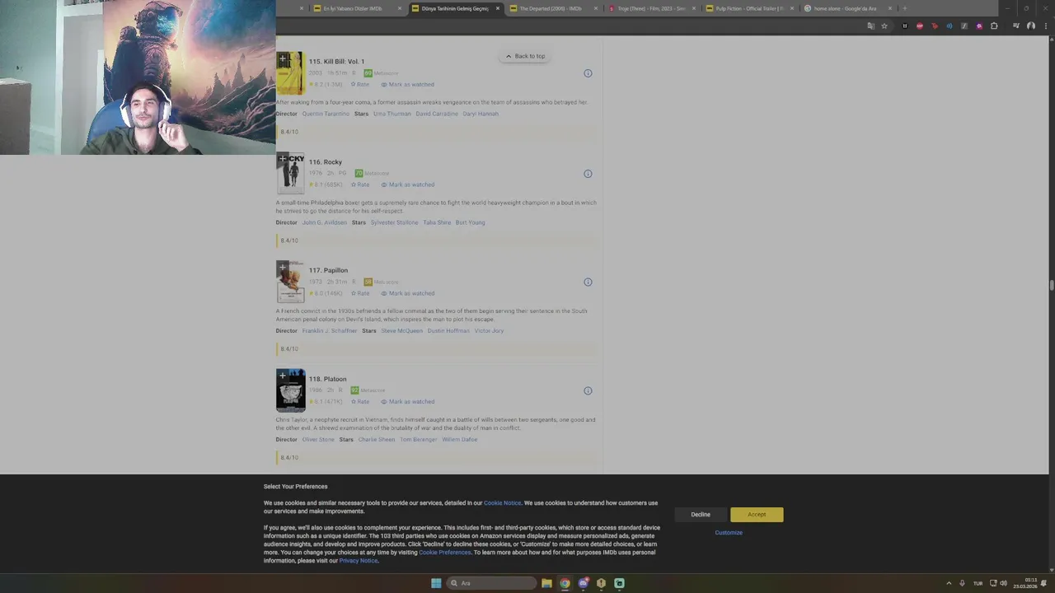Click the translate page icon
1055x593 pixels.
point(870,26)
